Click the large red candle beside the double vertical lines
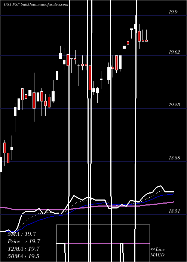 [x=90, y=78]
